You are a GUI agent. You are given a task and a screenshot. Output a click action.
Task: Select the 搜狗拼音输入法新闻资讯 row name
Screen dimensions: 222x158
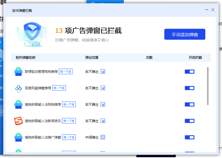(43, 121)
